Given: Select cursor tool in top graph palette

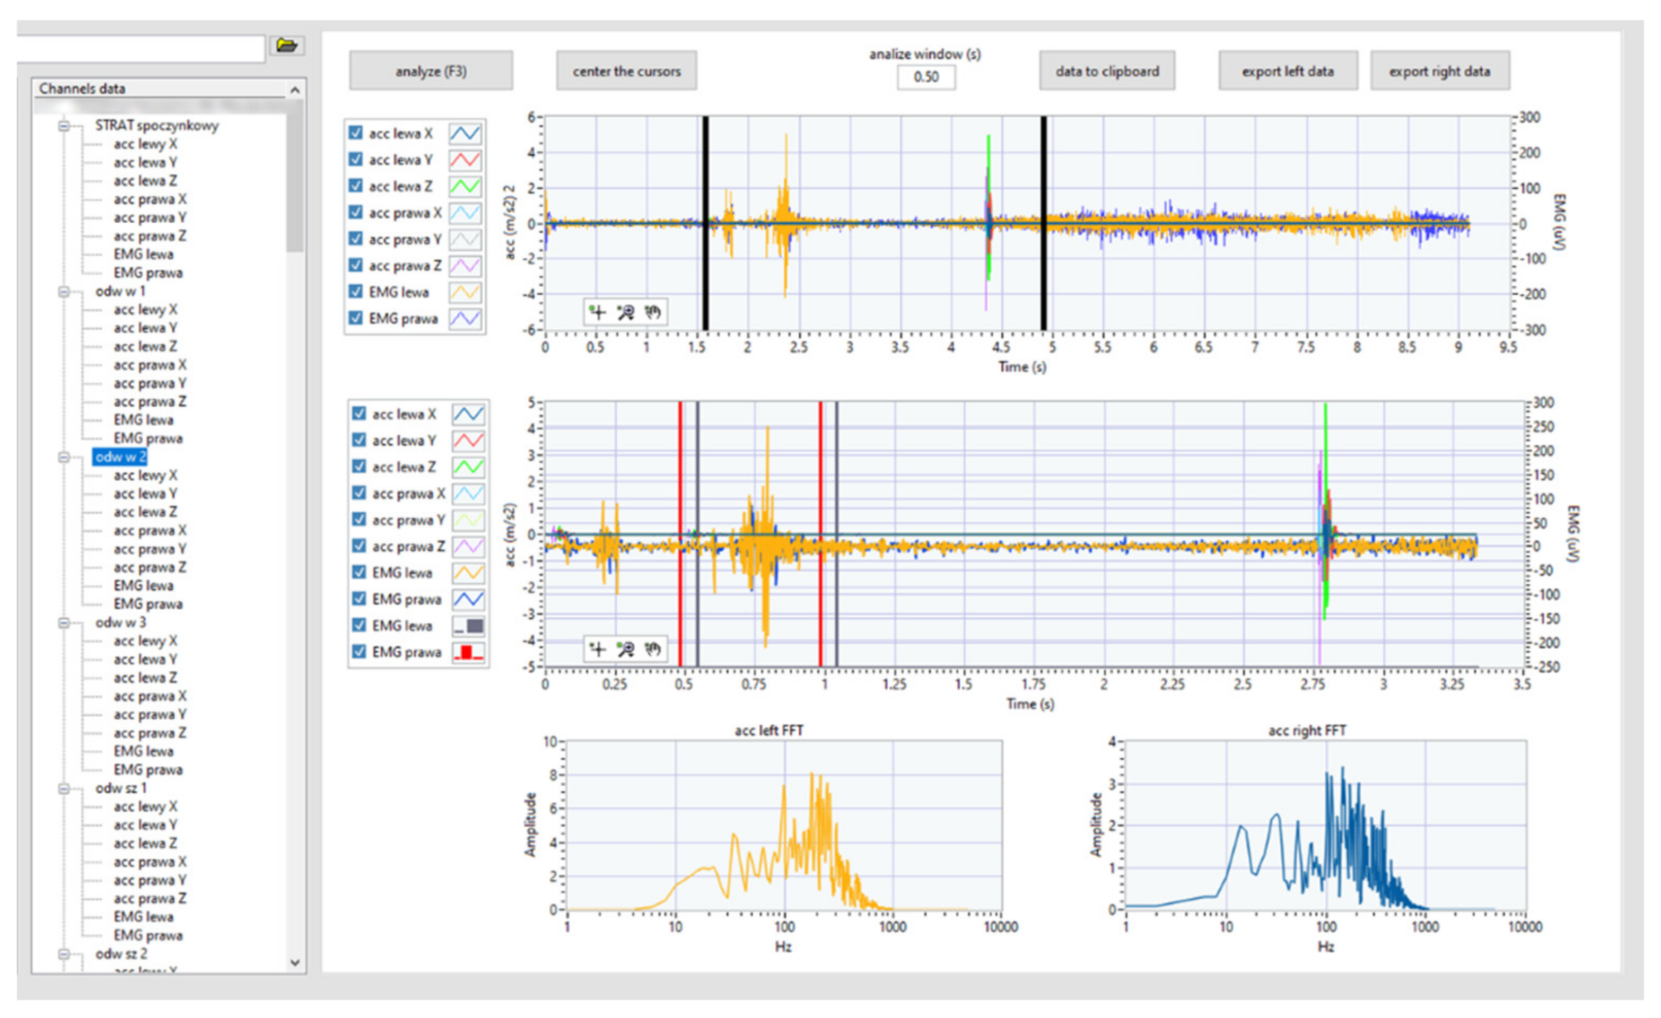Looking at the screenshot, I should (597, 311).
